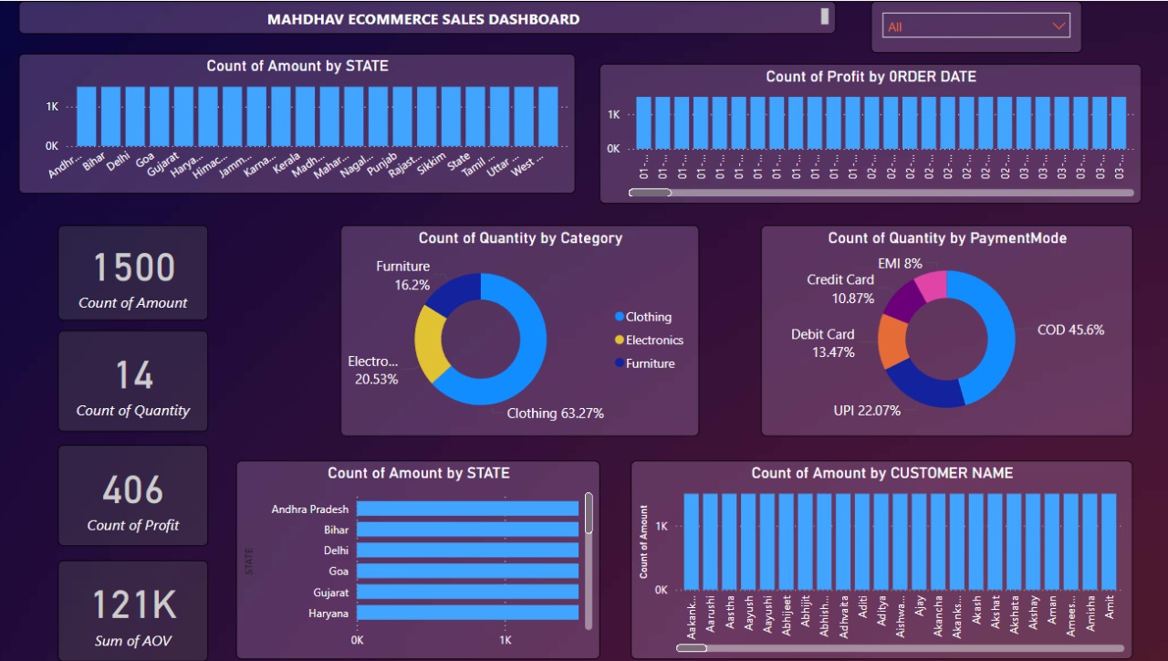The height and width of the screenshot is (661, 1168).
Task: Click the Furniture legend marker
Action: [620, 363]
